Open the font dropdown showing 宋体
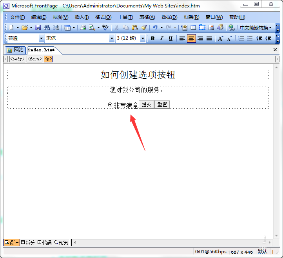 [112, 38]
